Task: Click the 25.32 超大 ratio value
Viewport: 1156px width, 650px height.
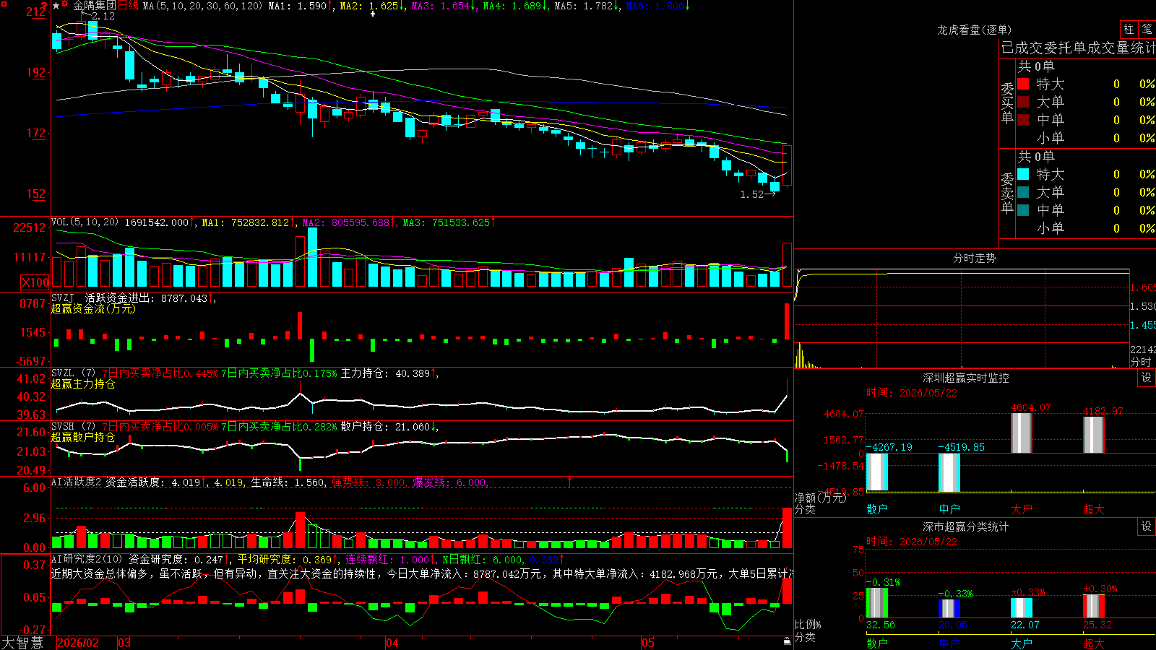Action: [1097, 625]
